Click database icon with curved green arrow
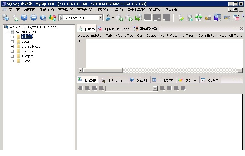The width and height of the screenshot is (245, 156). tap(138, 18)
